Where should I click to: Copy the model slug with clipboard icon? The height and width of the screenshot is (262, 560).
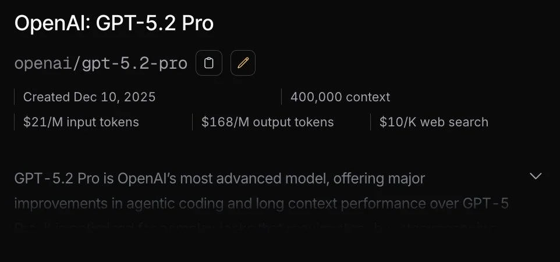click(209, 63)
